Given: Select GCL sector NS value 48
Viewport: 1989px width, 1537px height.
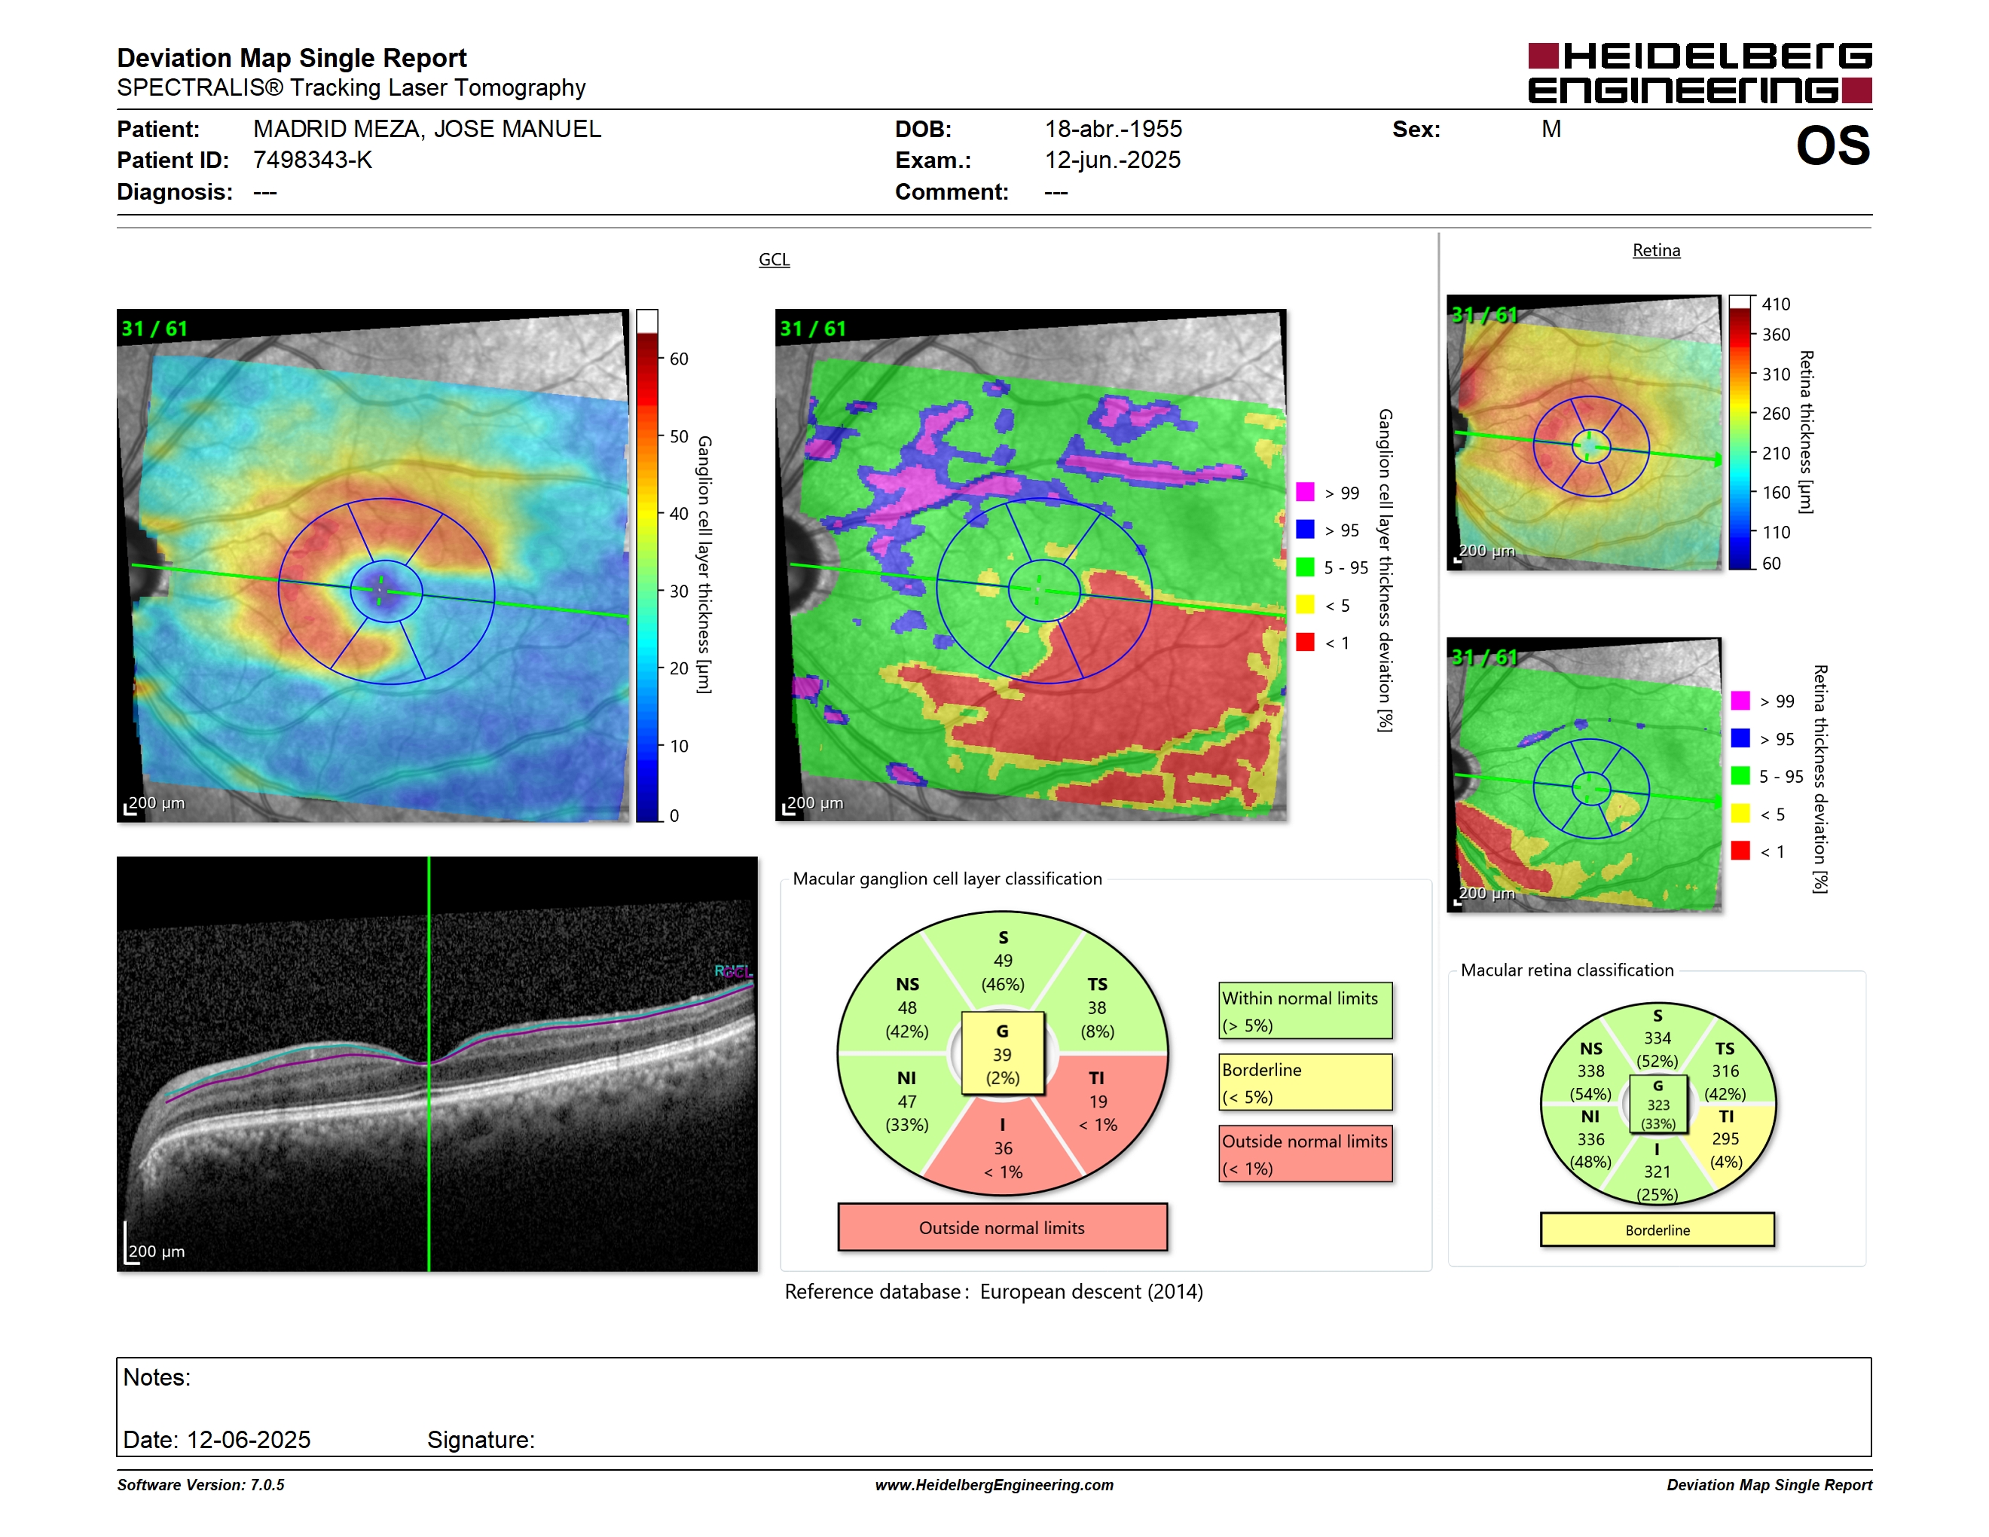Looking at the screenshot, I should click(x=907, y=1008).
